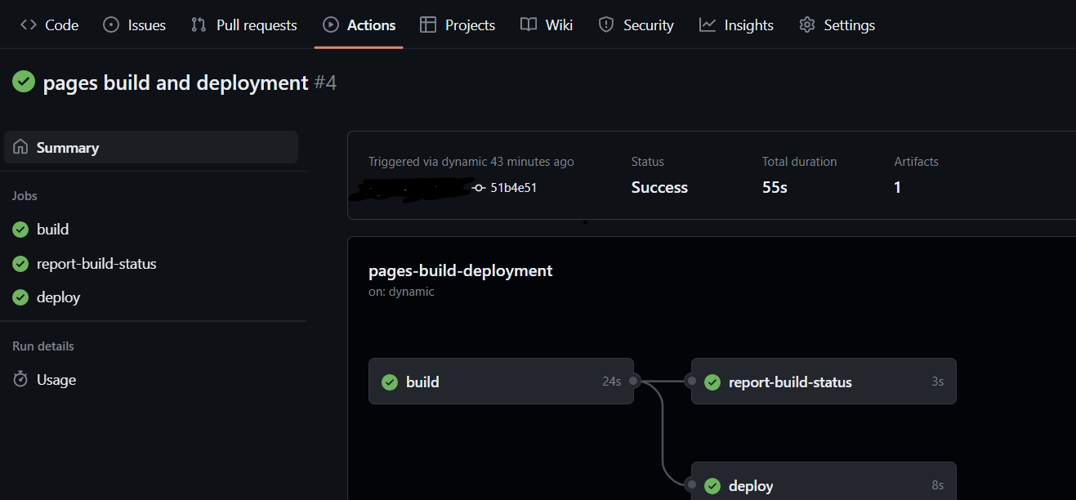Click 'Triggered via dynamic 43 minutes ago'
This screenshot has width=1076, height=500.
pyautogui.click(x=471, y=162)
